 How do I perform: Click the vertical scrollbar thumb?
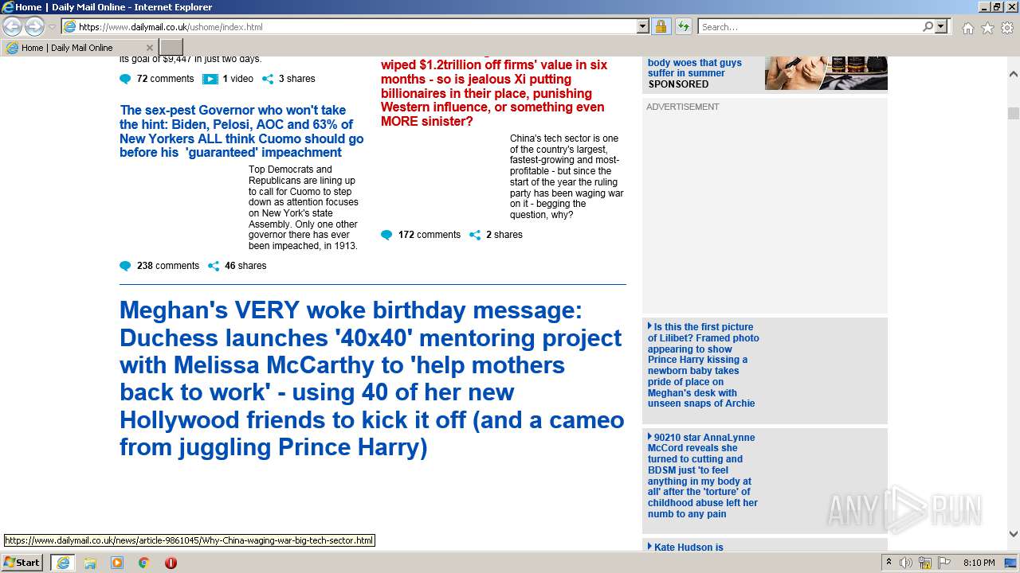[x=1014, y=113]
